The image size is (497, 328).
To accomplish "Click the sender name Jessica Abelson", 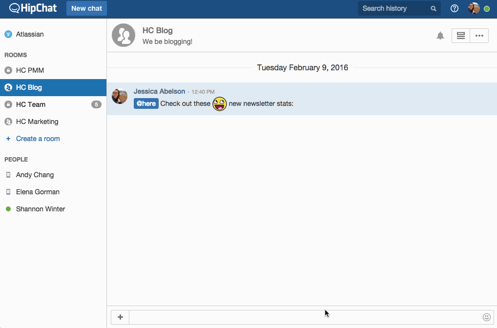I will click(x=159, y=91).
